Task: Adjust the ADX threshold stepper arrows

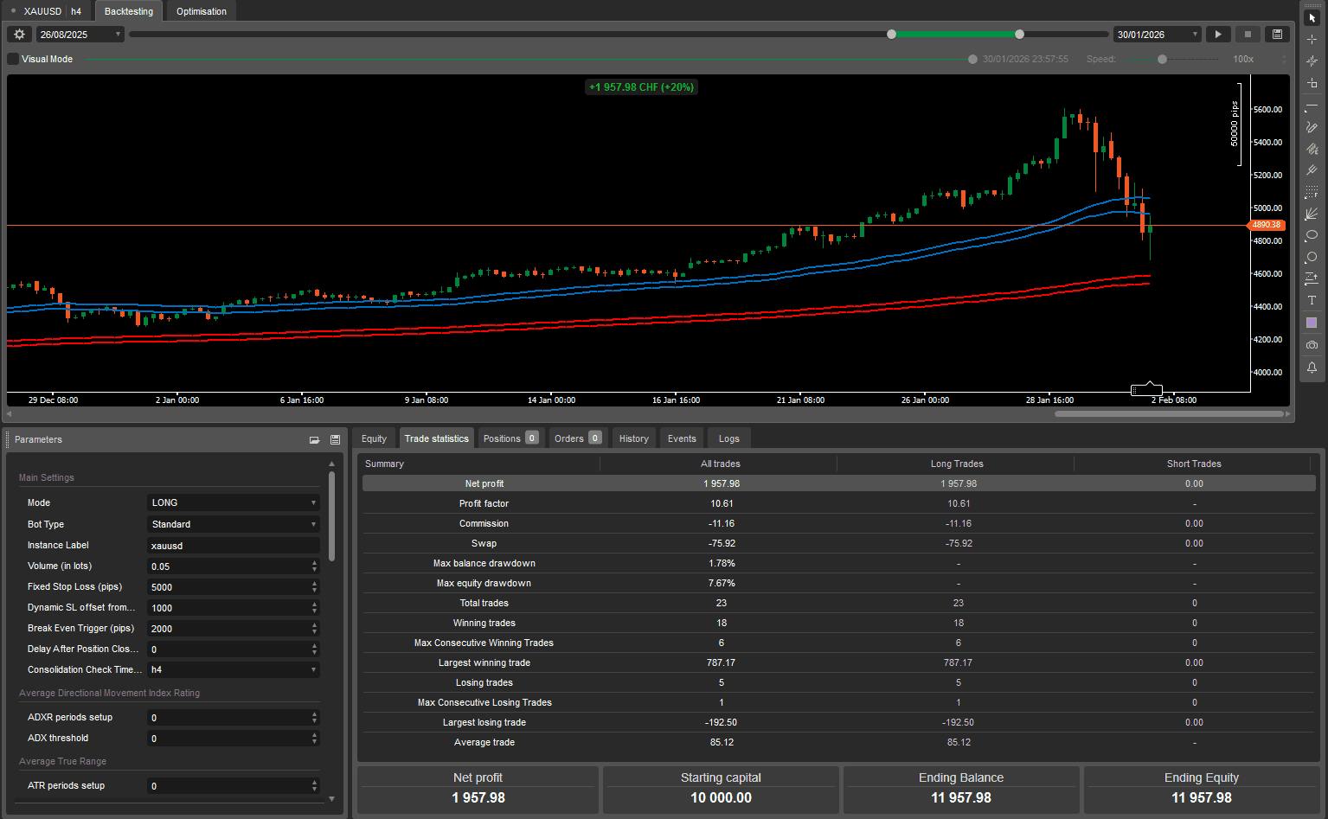Action: [x=314, y=739]
